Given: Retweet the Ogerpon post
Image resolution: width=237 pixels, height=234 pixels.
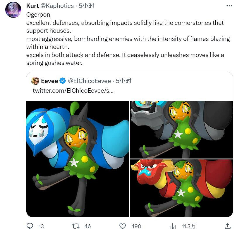Looking at the screenshot, I should (x=76, y=226).
